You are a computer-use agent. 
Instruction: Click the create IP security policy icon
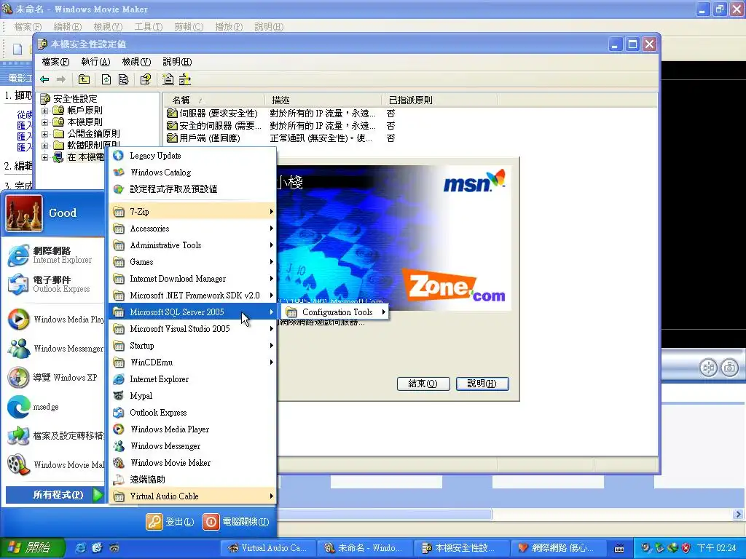coord(168,79)
